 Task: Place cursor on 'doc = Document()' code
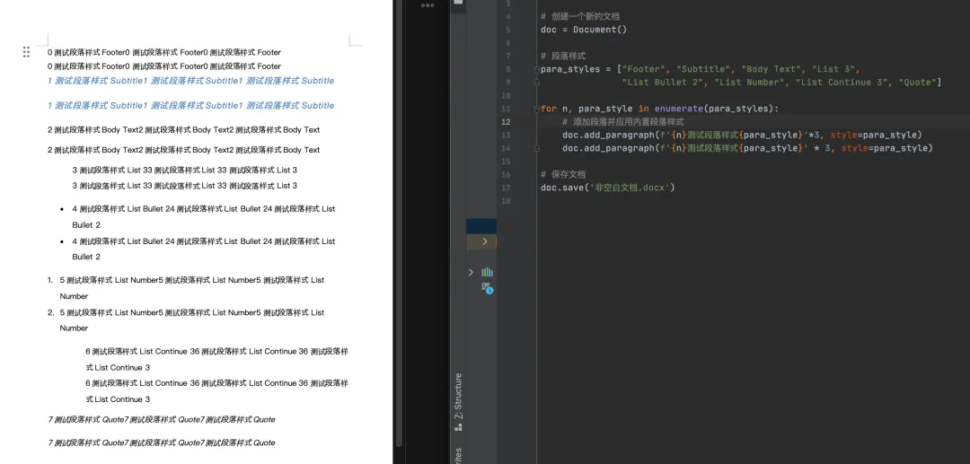pyautogui.click(x=584, y=30)
